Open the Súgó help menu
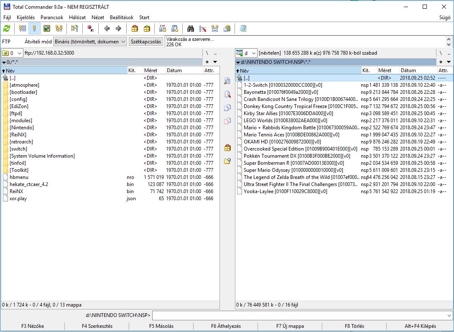The image size is (454, 332). (x=445, y=18)
